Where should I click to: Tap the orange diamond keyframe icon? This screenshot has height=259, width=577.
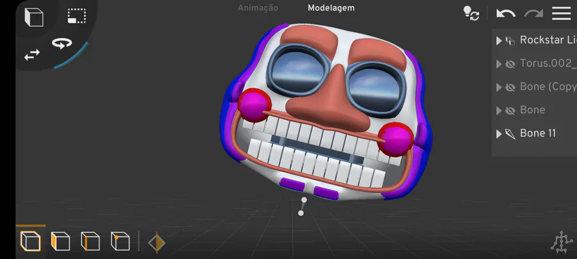157,242
